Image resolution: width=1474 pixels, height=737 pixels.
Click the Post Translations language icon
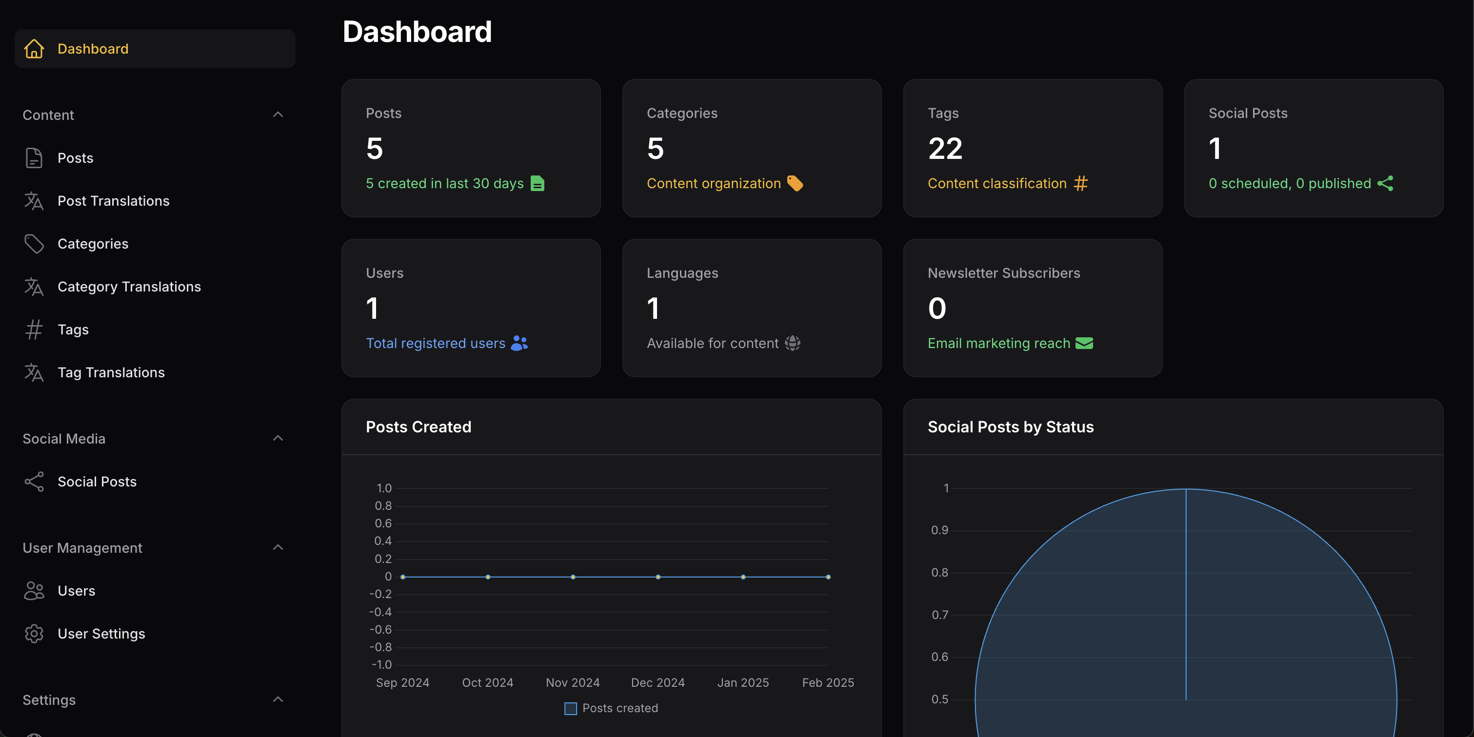click(34, 201)
